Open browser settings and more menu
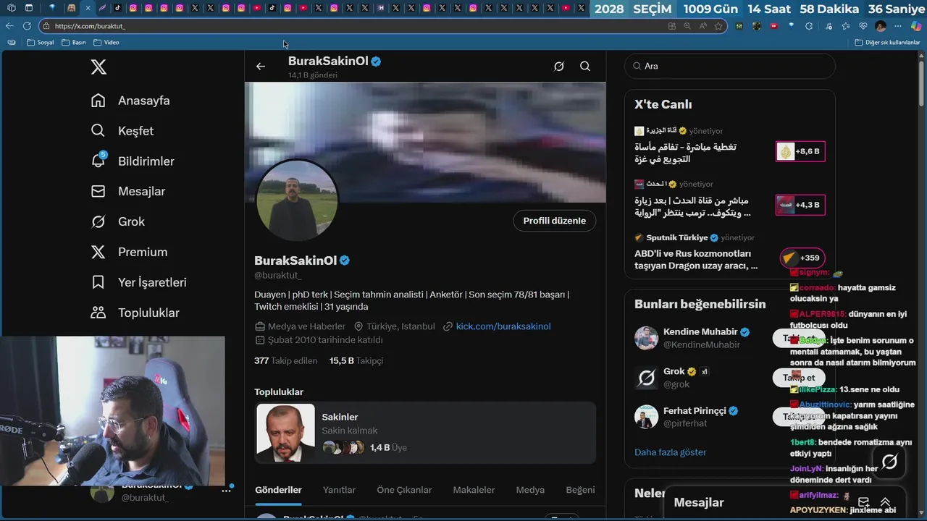This screenshot has height=521, width=927. pyautogui.click(x=899, y=26)
